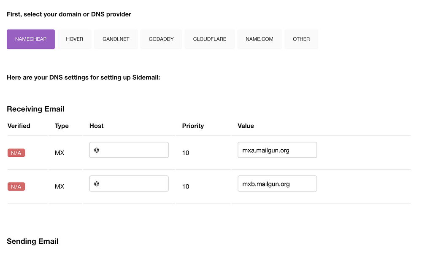Click the Host field in the mxb.mailgun.org row
Image resolution: width=422 pixels, height=253 pixels.
click(x=129, y=184)
